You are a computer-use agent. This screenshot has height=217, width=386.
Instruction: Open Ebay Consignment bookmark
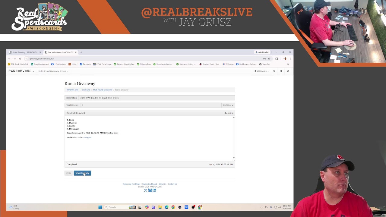click(40, 64)
